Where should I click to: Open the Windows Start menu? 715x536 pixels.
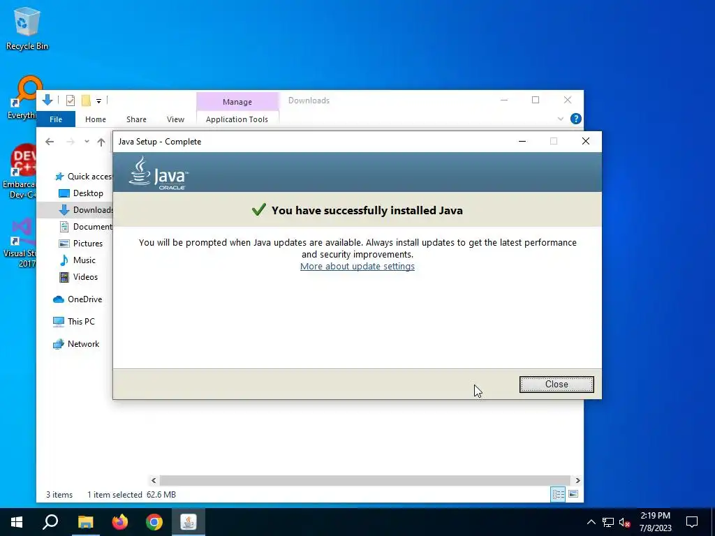pyautogui.click(x=17, y=522)
